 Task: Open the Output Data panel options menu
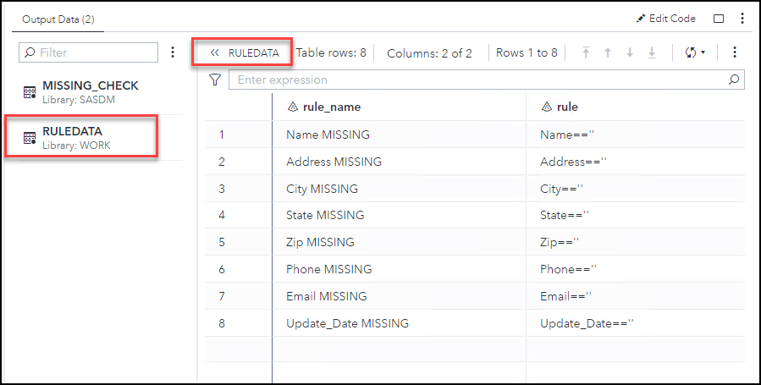[x=742, y=19]
